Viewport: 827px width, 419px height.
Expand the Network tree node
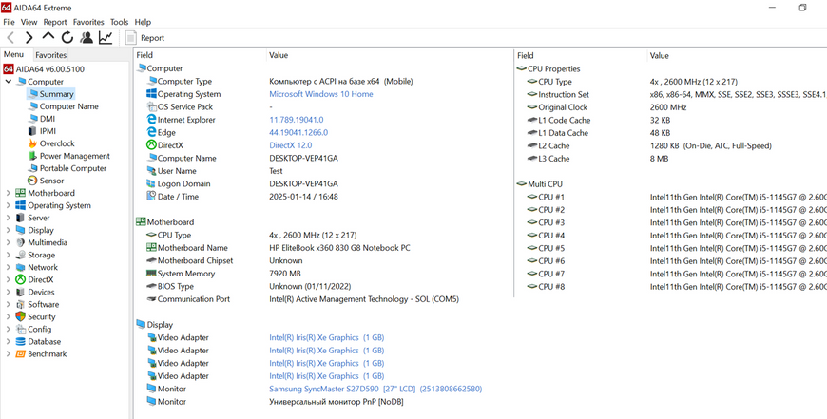click(x=9, y=267)
